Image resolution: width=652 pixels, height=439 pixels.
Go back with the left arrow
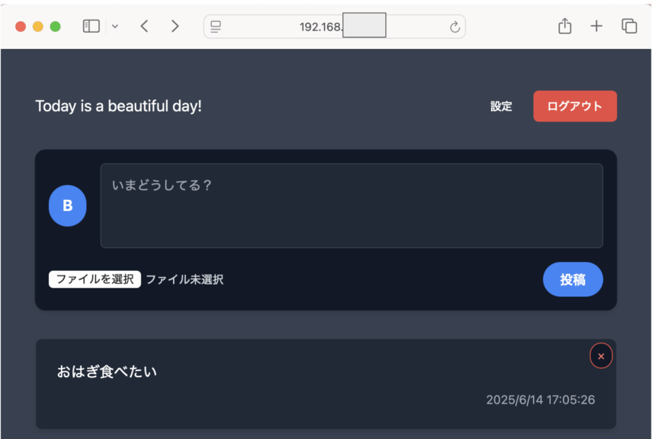click(145, 26)
